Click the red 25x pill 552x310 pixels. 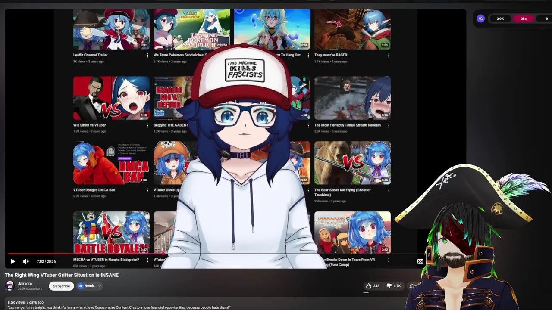524,19
